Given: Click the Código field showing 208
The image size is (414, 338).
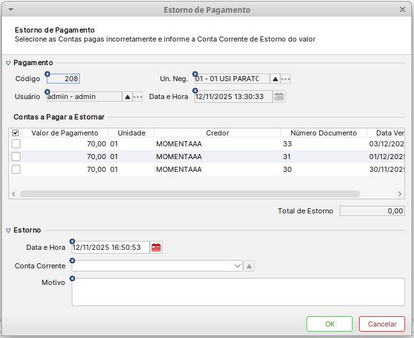Looking at the screenshot, I should (63, 79).
